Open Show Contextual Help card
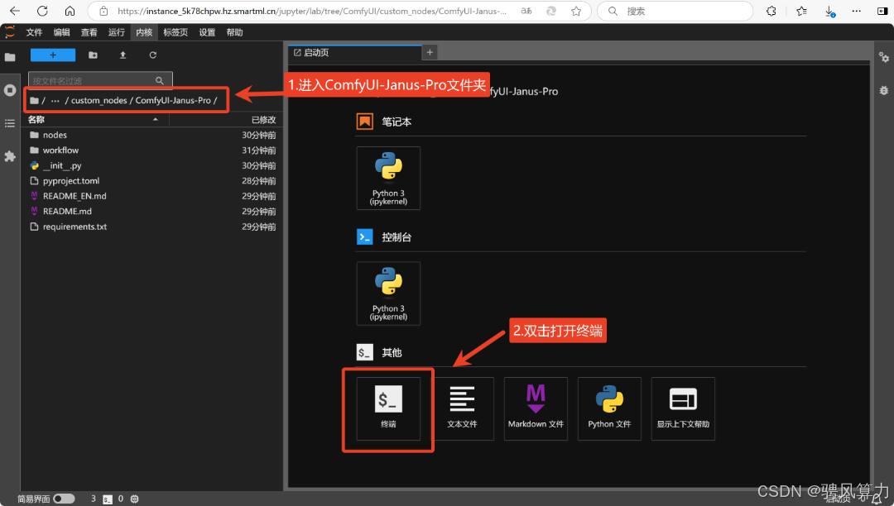The image size is (894, 506). pyautogui.click(x=682, y=408)
